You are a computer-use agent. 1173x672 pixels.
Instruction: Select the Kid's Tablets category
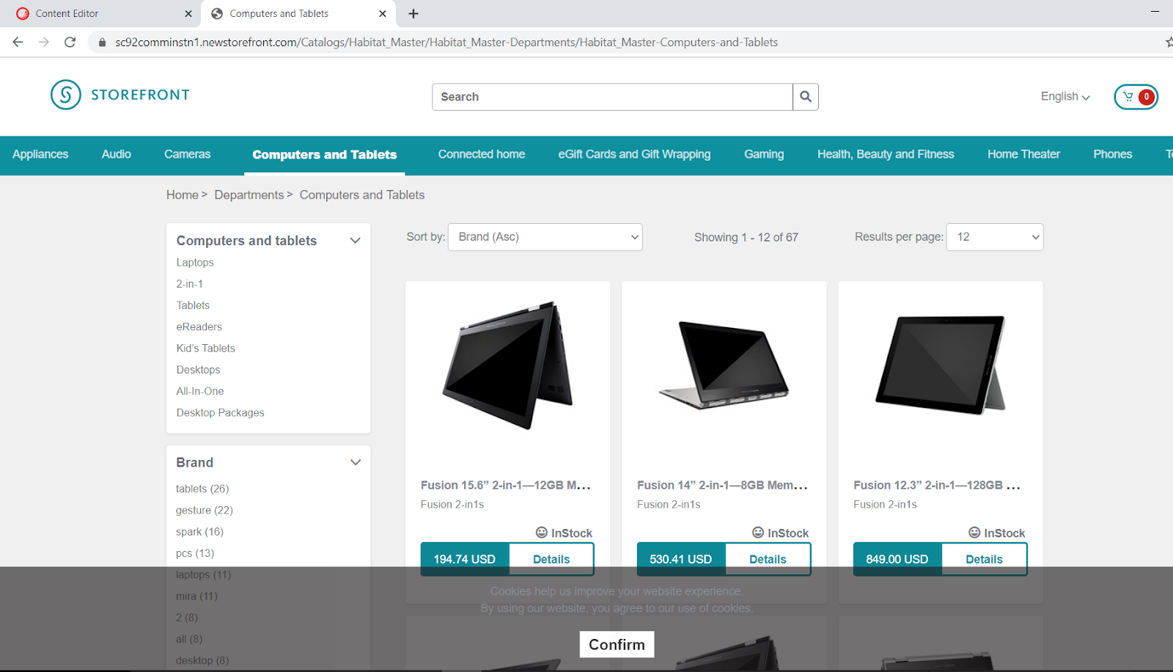[x=206, y=348]
